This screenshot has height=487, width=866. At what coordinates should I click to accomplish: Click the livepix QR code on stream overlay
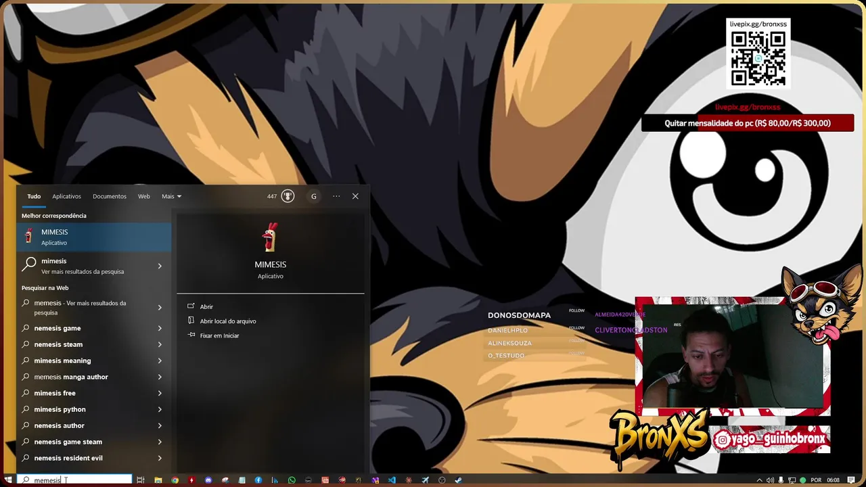(x=758, y=58)
